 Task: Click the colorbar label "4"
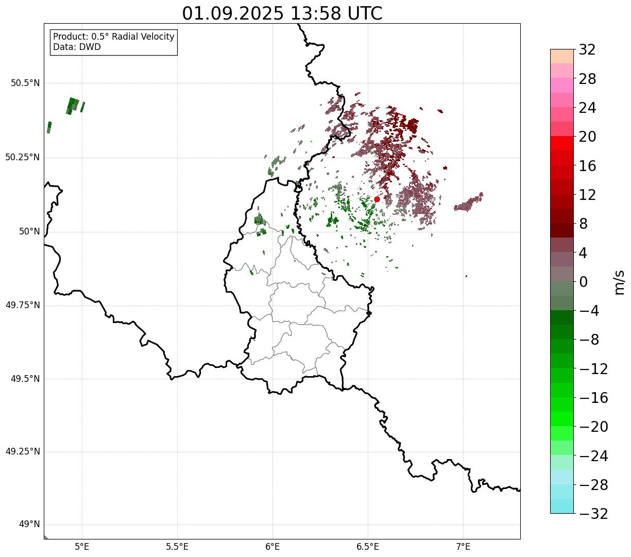pos(583,253)
